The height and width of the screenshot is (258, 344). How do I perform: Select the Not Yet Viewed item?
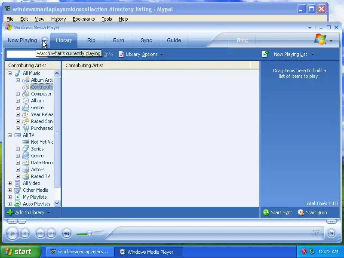[x=42, y=142]
